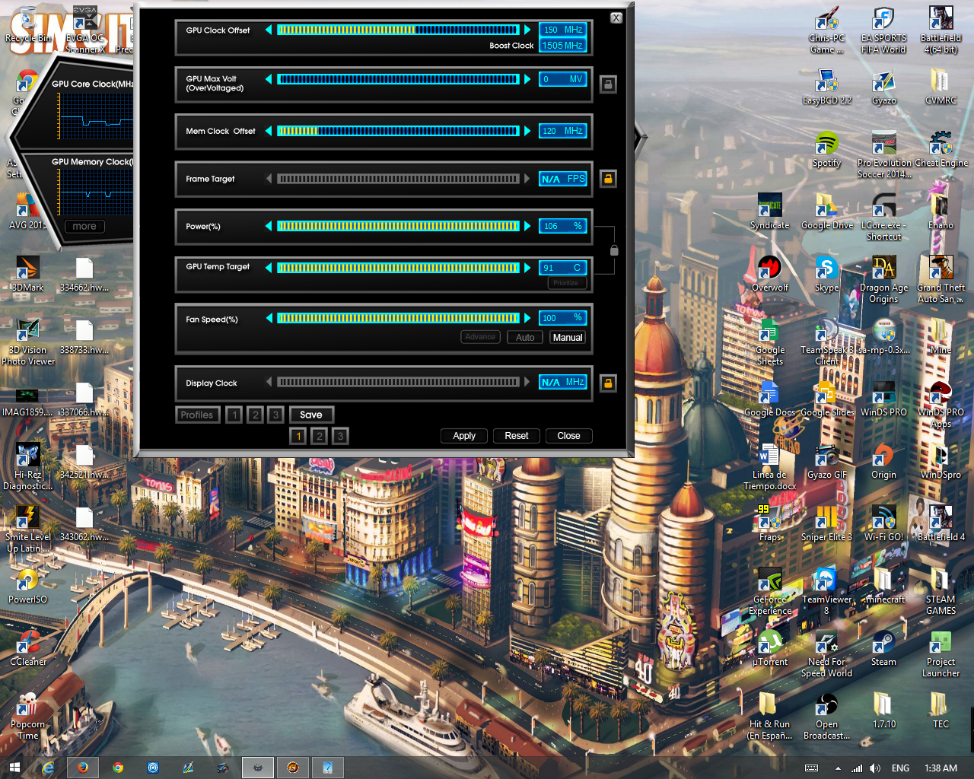Open the Cheat Engine desktop icon
This screenshot has width=974, height=779.
pyautogui.click(x=941, y=148)
